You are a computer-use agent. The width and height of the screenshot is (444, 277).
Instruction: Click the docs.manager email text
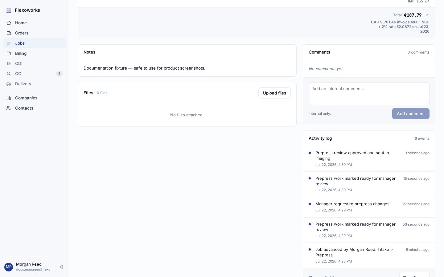(x=35, y=269)
